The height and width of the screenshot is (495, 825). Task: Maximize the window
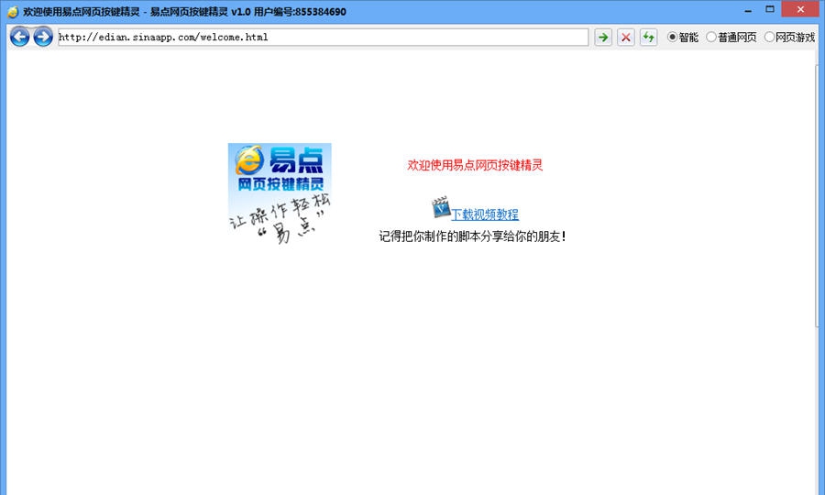(770, 9)
